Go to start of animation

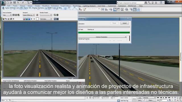158,98
